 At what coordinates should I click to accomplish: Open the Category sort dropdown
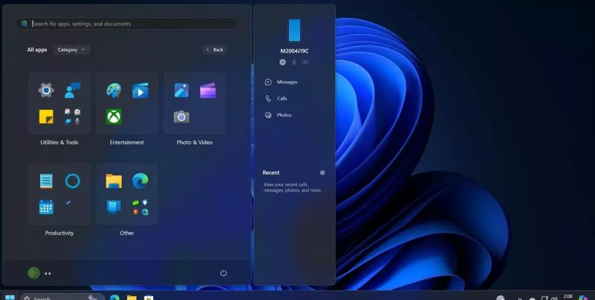pyautogui.click(x=72, y=49)
